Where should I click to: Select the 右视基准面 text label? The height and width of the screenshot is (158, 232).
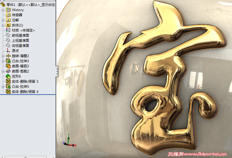point(20,46)
